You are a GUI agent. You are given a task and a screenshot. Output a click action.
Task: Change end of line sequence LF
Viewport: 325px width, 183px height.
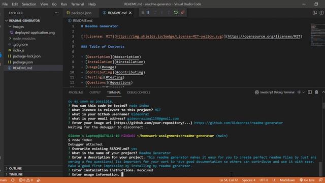coord(274,180)
